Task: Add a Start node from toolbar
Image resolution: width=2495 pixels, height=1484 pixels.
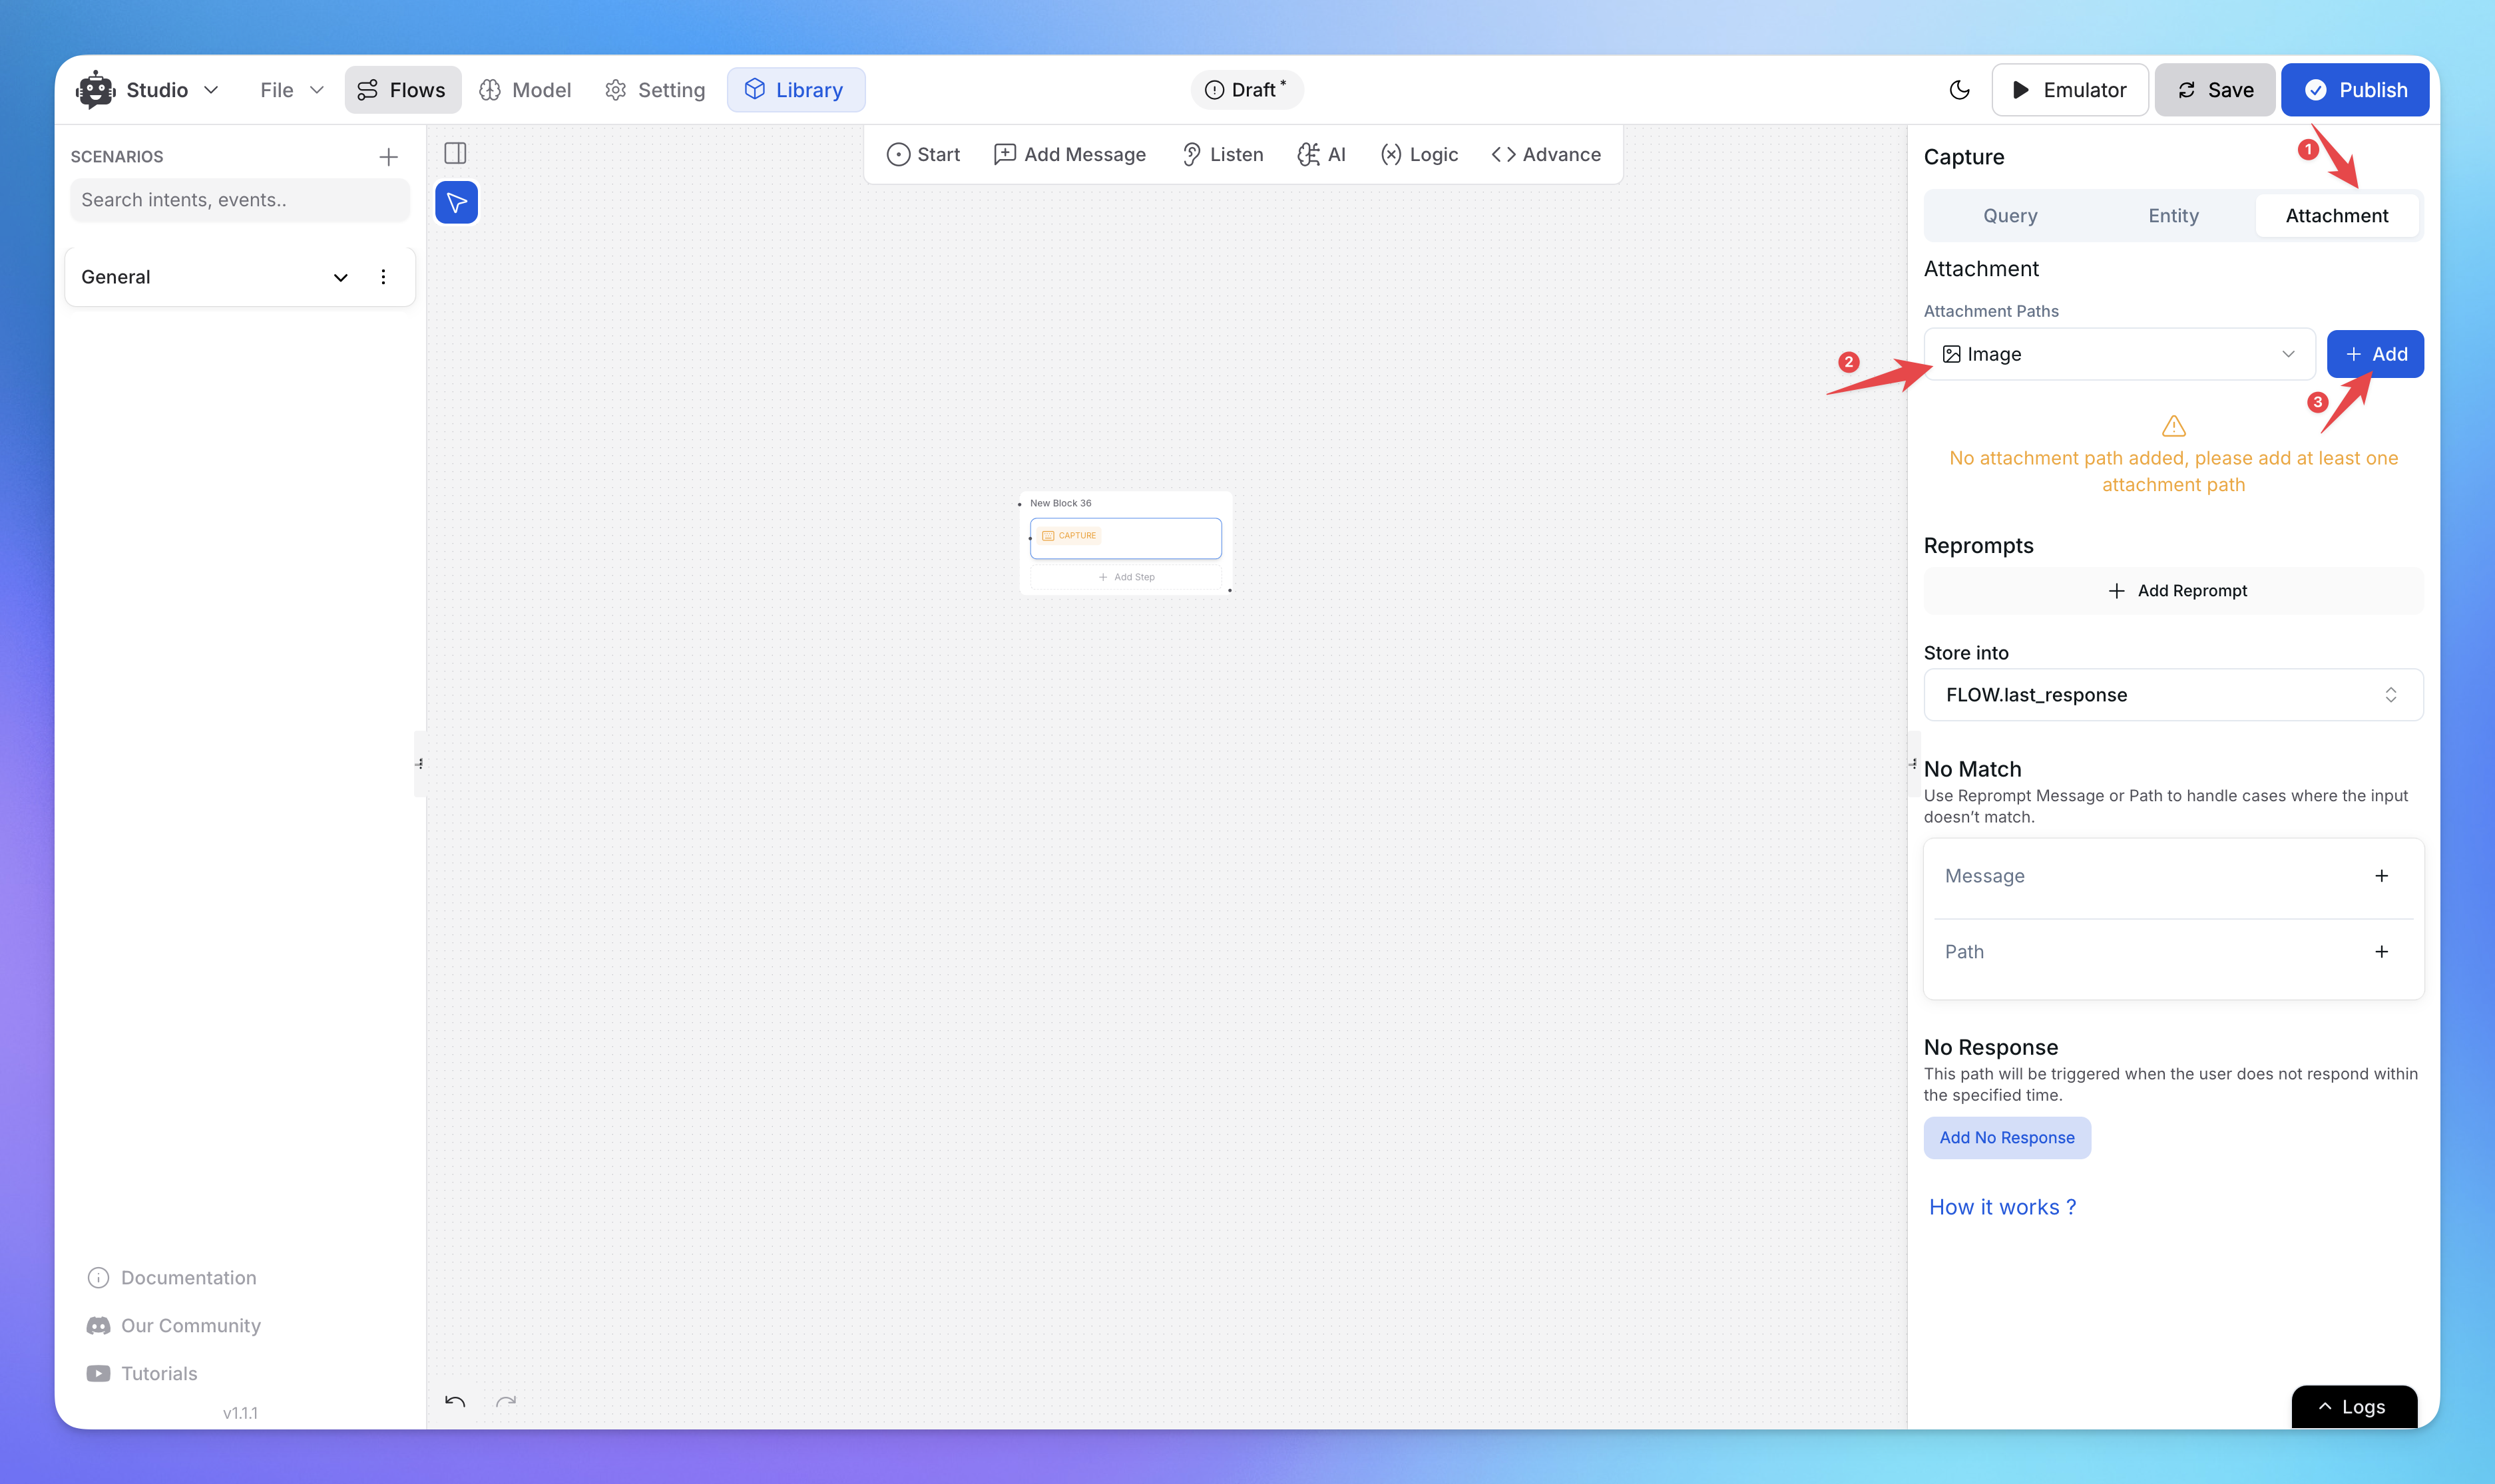Action: (x=923, y=154)
